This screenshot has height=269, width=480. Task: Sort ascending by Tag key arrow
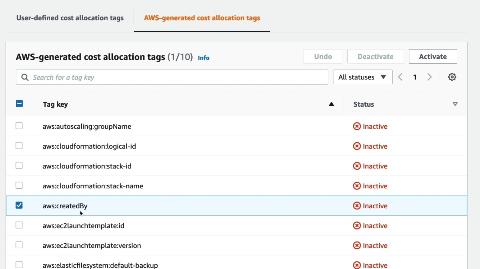[x=331, y=104]
